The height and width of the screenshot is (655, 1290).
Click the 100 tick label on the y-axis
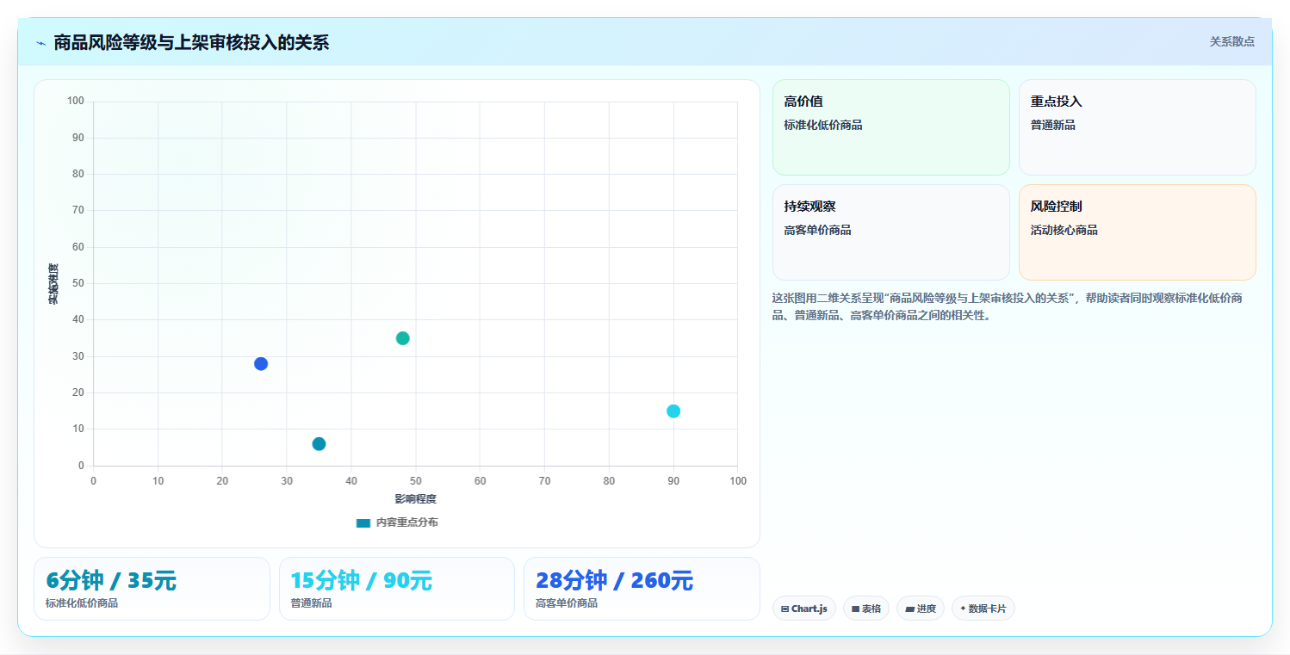click(x=76, y=102)
